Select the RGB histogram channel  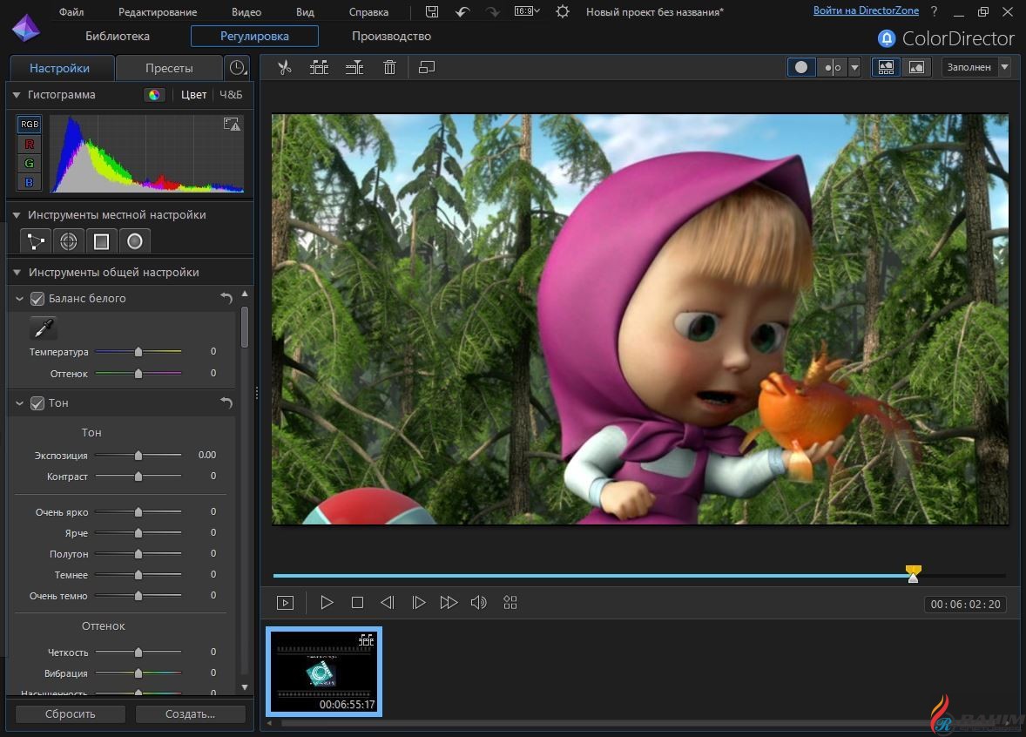tap(30, 125)
